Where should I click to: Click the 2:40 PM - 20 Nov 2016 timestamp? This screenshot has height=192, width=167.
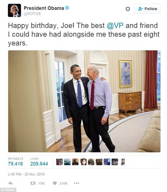click(x=26, y=174)
